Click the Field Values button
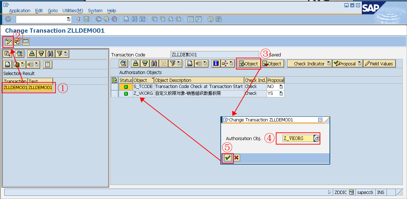 tap(379, 63)
